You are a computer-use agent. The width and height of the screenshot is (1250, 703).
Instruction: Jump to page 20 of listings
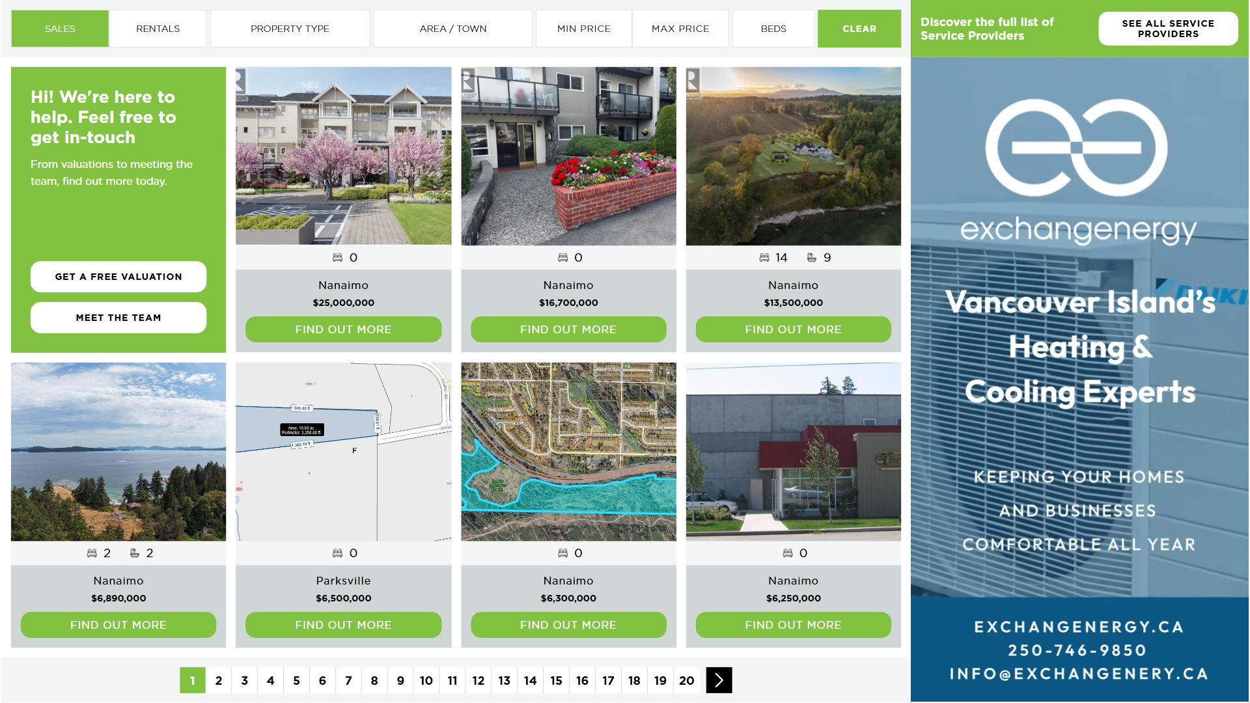pyautogui.click(x=686, y=680)
